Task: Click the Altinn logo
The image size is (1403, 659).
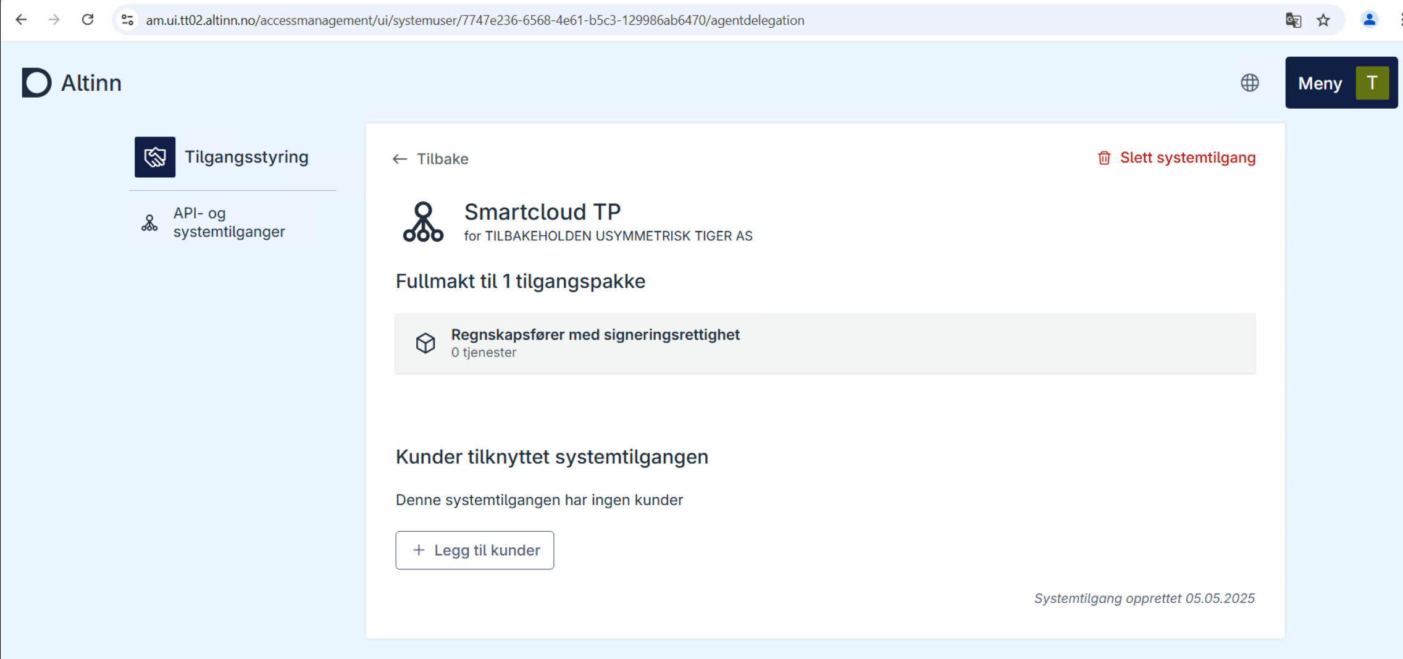Action: (72, 82)
